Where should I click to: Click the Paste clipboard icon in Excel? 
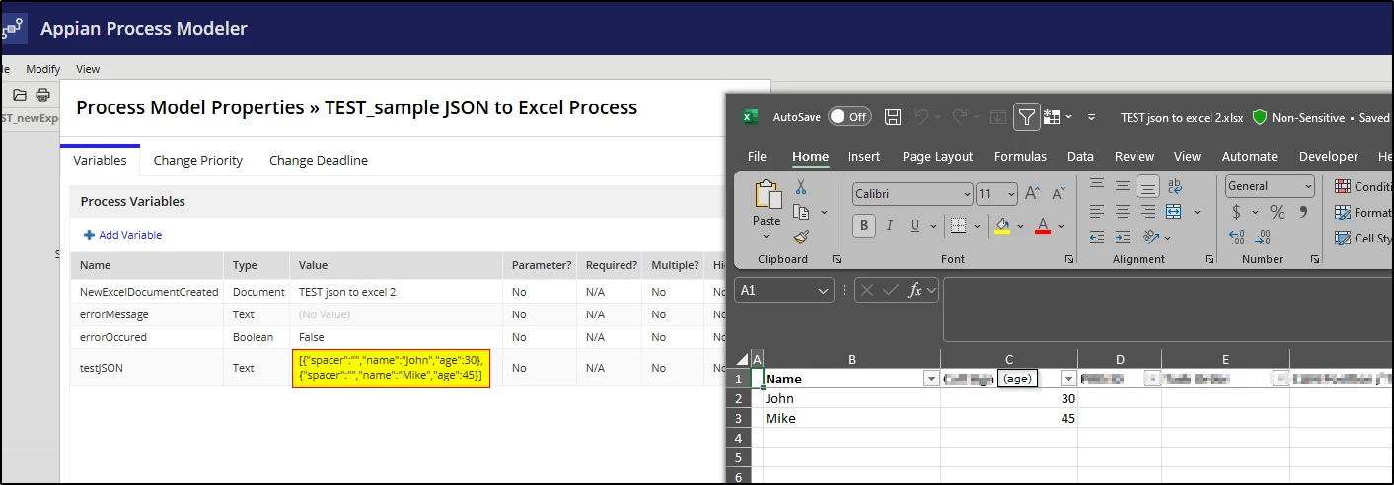767,196
